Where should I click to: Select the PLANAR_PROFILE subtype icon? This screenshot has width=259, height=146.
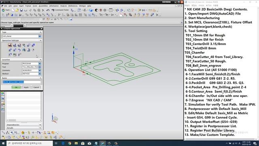(x=29, y=45)
